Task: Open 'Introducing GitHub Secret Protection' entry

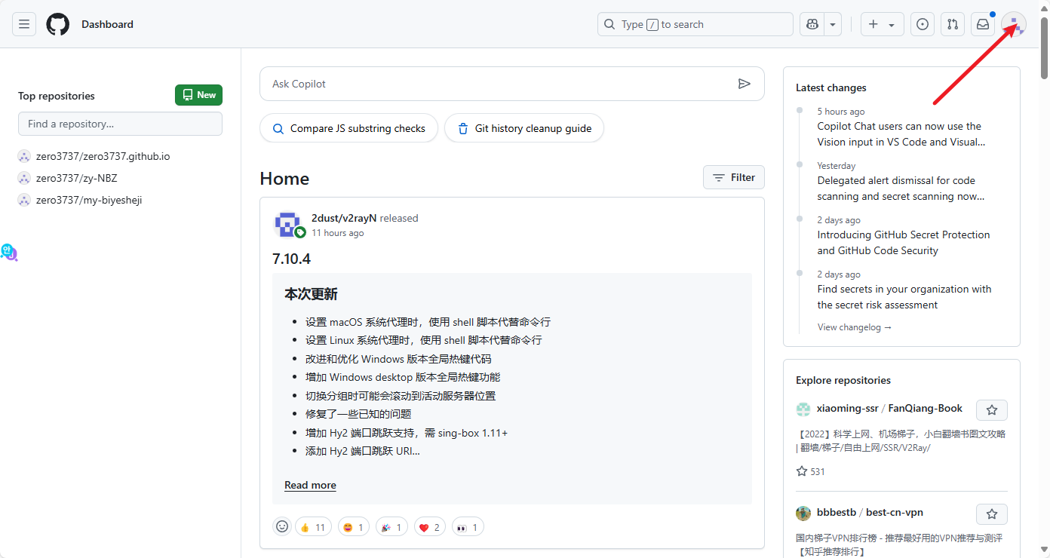Action: point(904,243)
